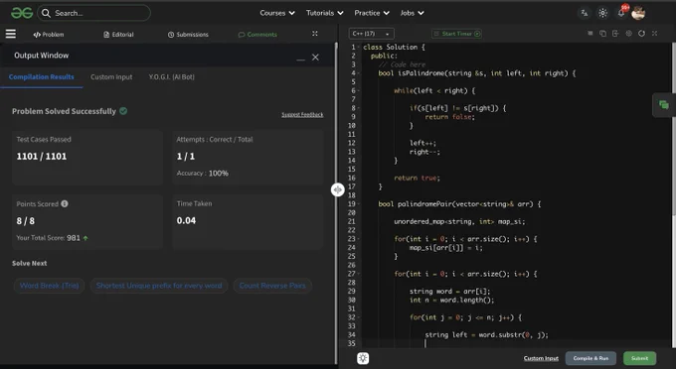
Task: Expand the Jobs menu
Action: (x=412, y=13)
